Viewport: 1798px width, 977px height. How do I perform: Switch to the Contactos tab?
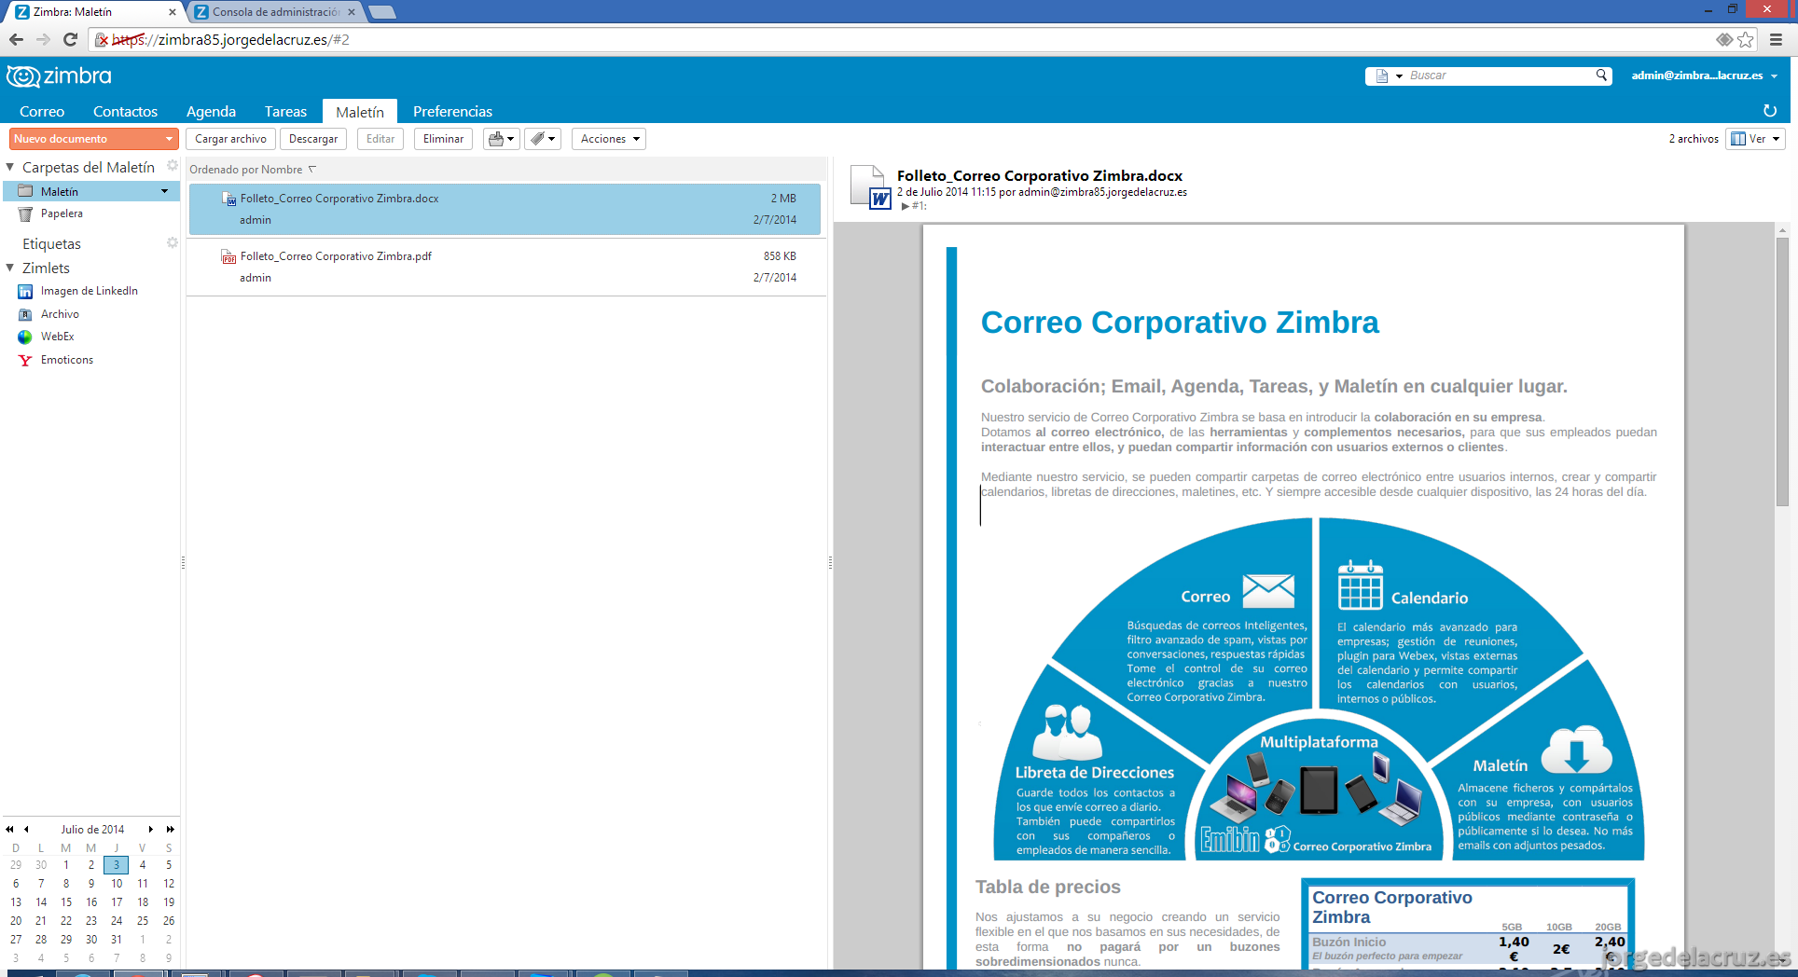(125, 111)
